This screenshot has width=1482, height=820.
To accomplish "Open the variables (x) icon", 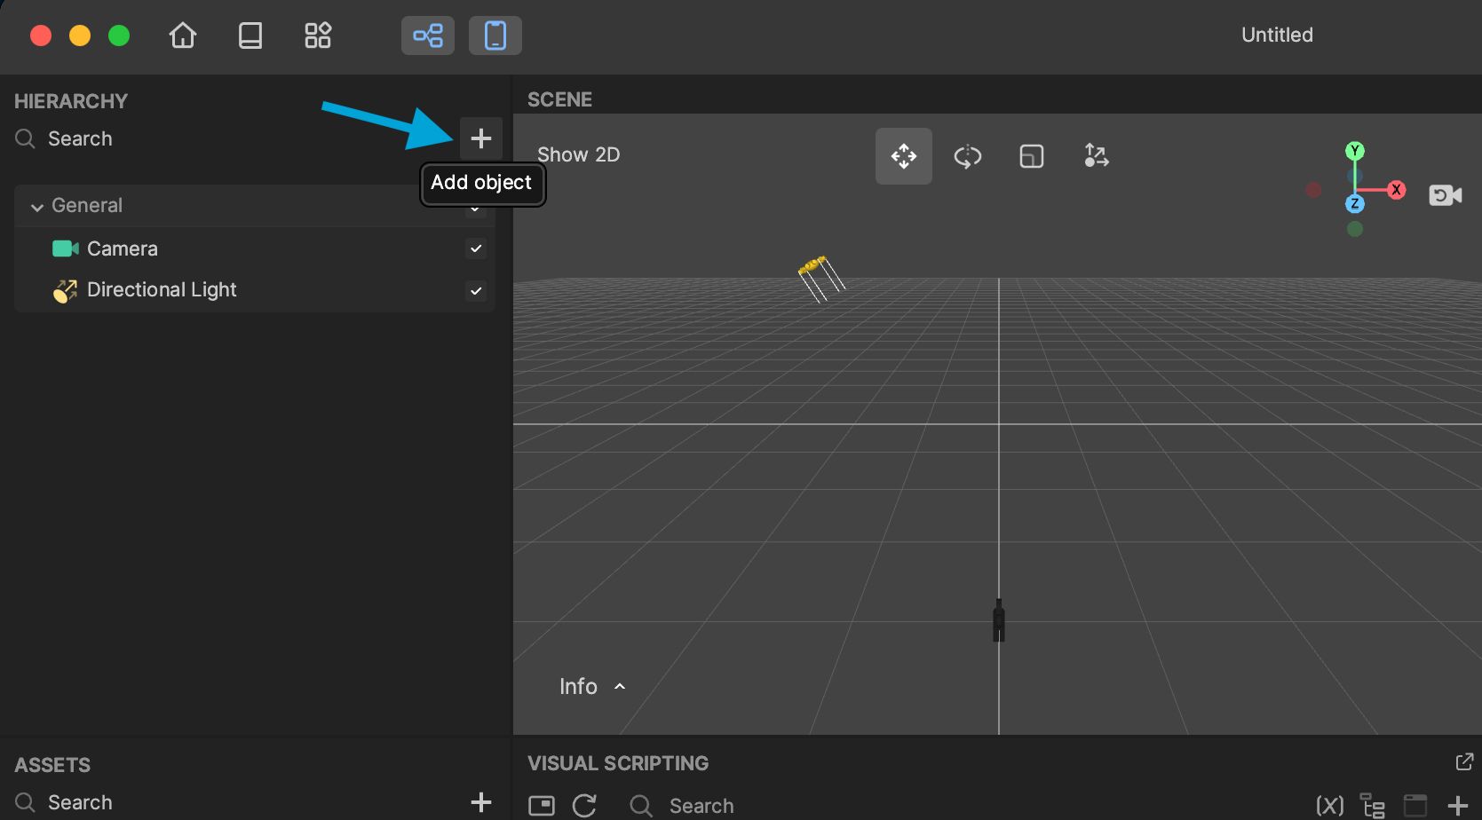I will (1329, 805).
